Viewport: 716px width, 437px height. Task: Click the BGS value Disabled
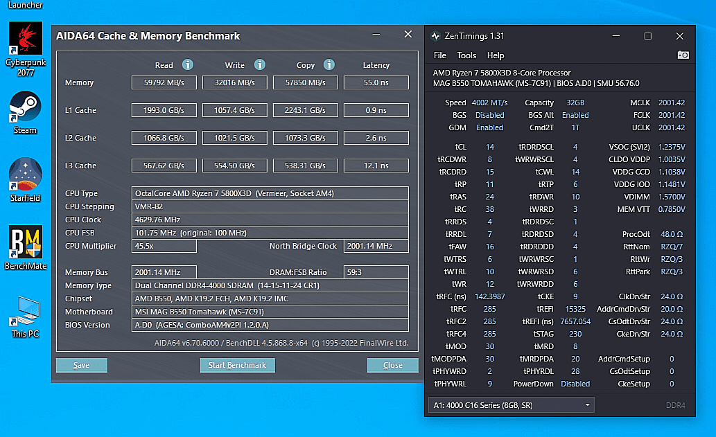(489, 116)
